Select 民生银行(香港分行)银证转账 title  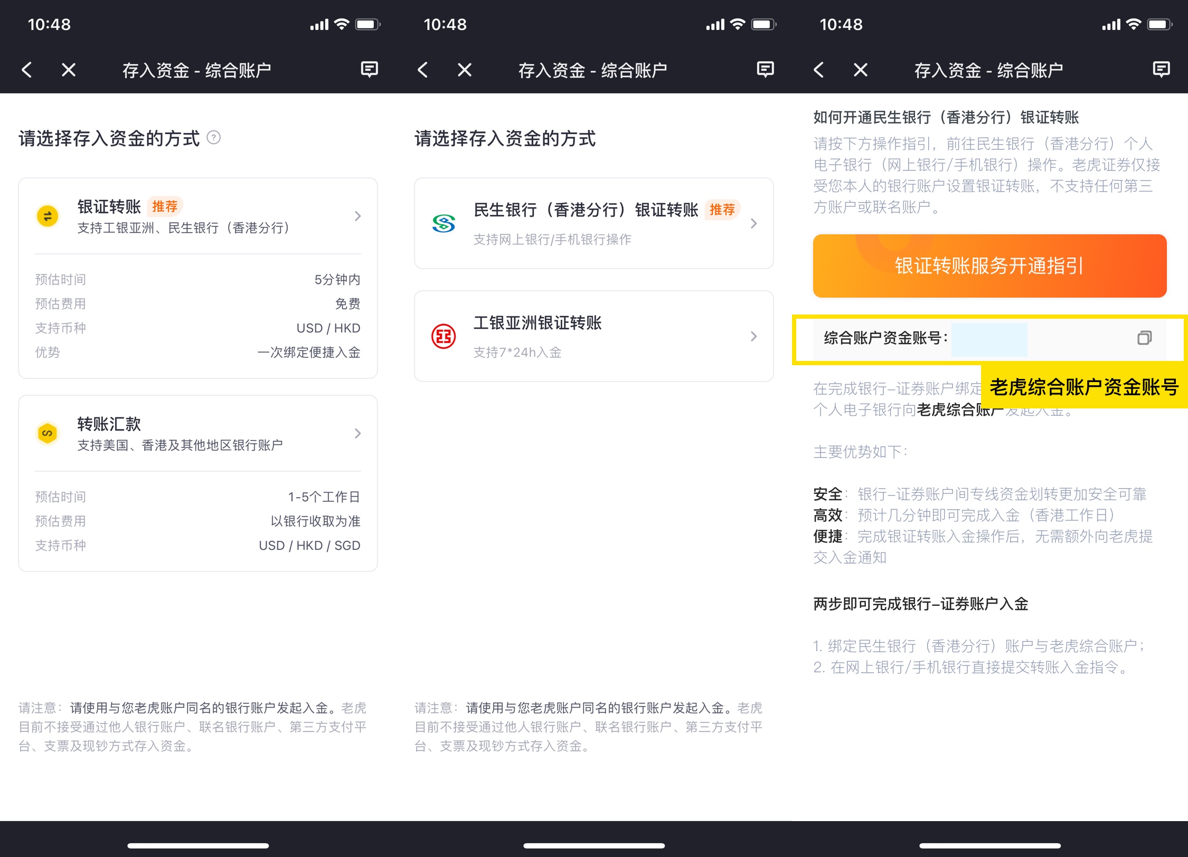pos(586,210)
